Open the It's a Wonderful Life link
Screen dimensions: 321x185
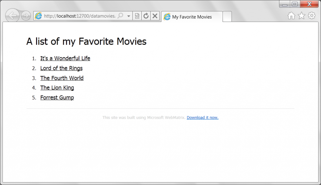coord(65,58)
